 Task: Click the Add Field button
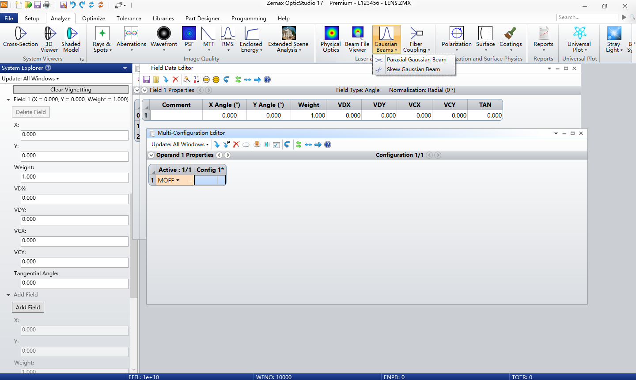(28, 308)
